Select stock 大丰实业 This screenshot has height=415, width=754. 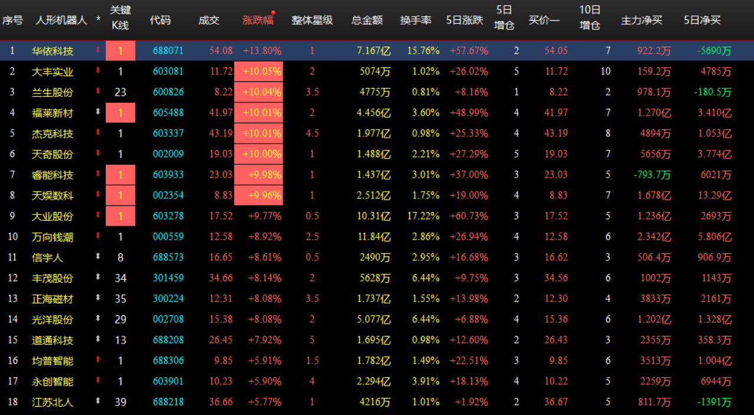pos(53,71)
